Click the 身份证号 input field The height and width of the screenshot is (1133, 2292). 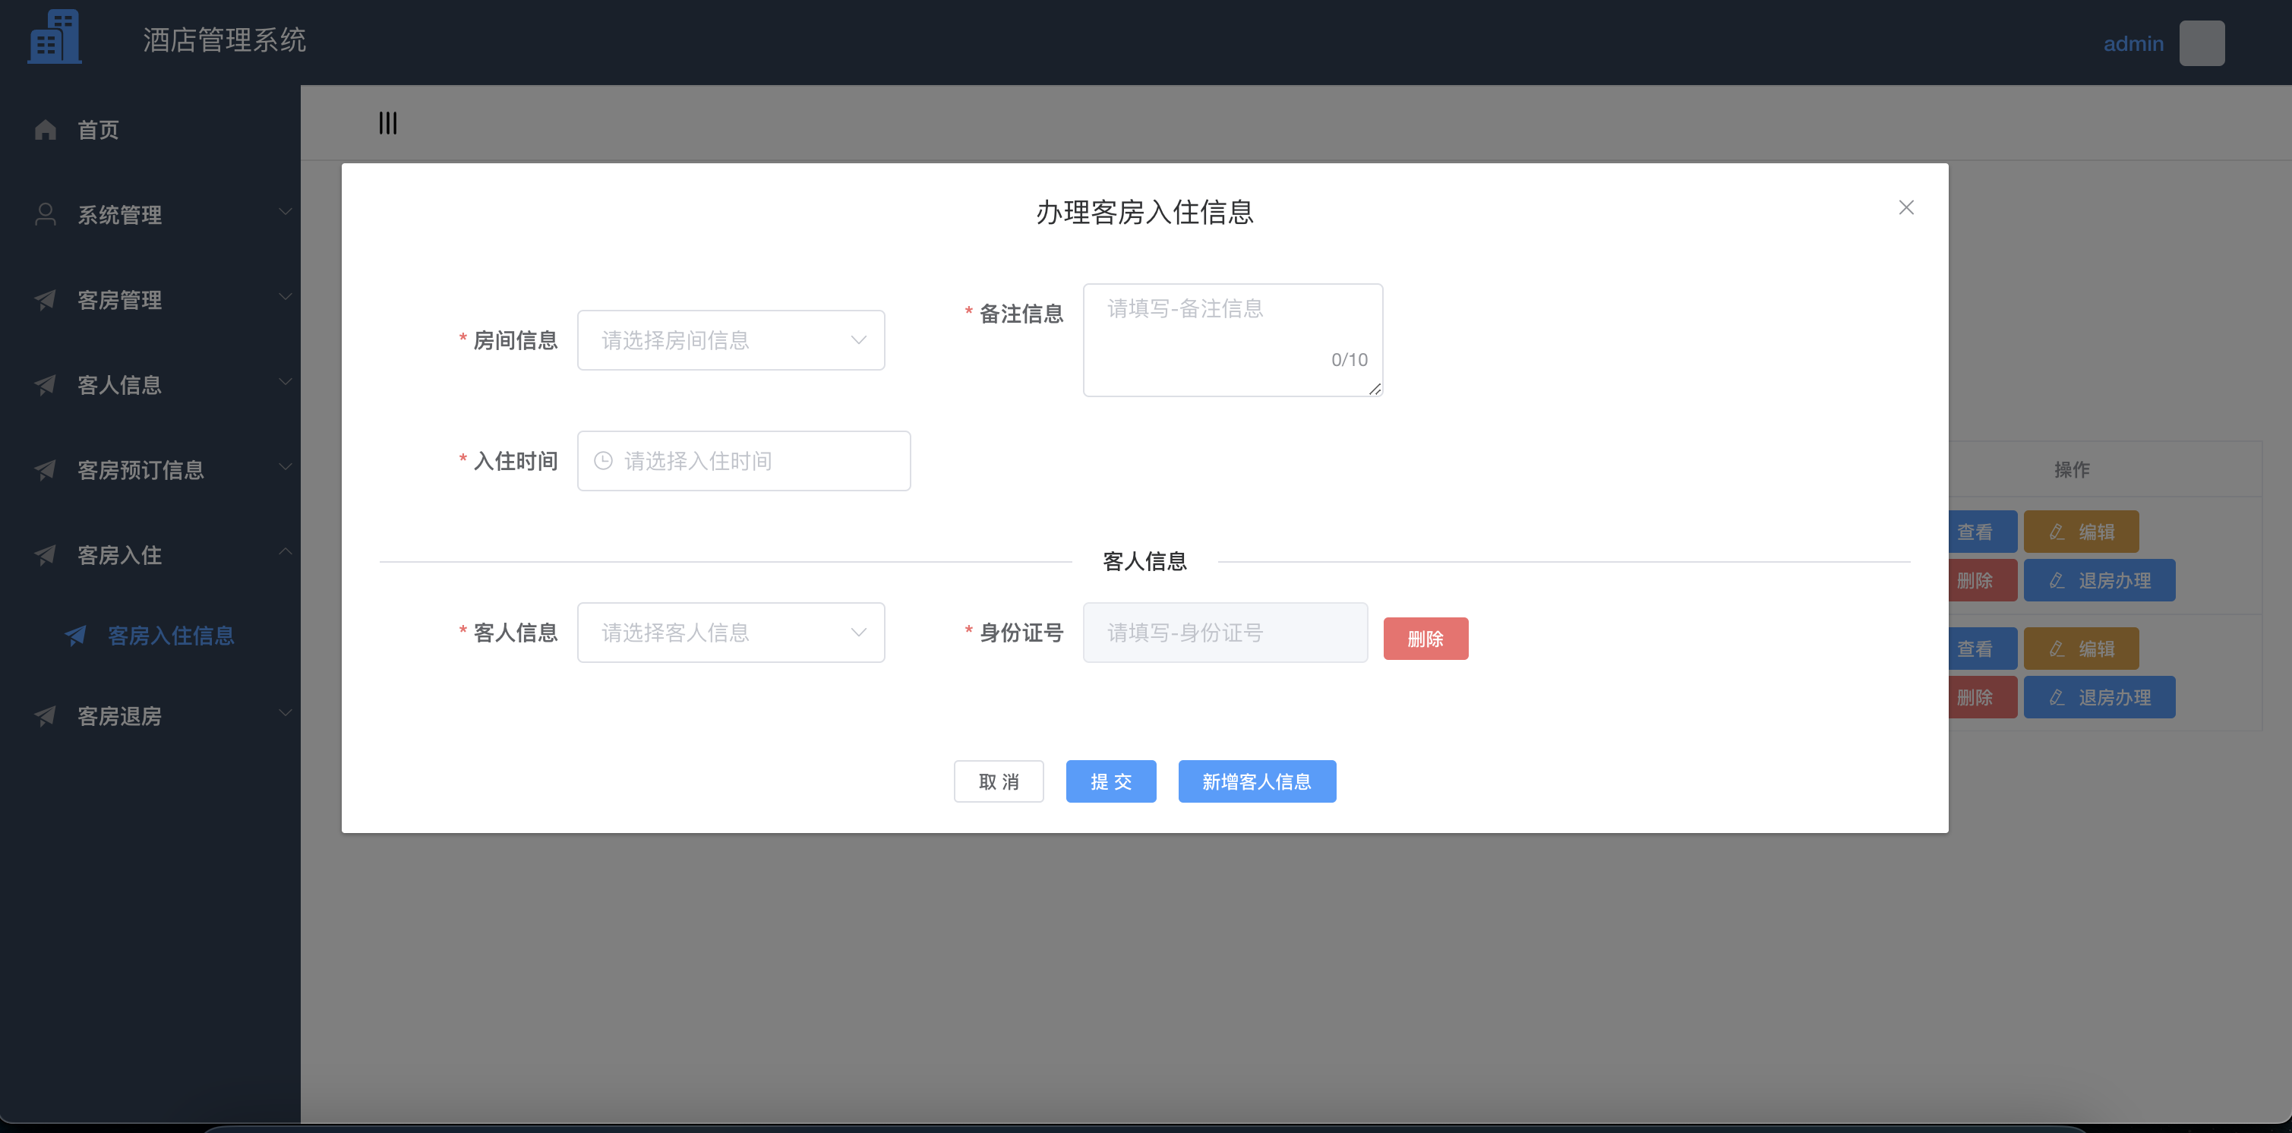tap(1225, 633)
